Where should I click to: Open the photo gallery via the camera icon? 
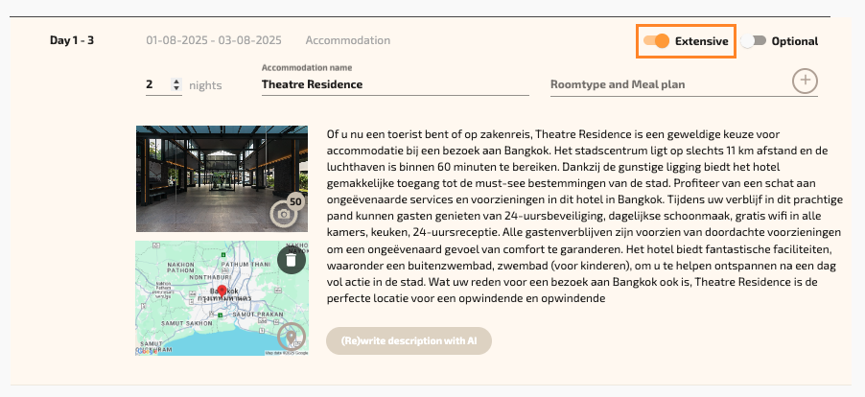[x=284, y=215]
